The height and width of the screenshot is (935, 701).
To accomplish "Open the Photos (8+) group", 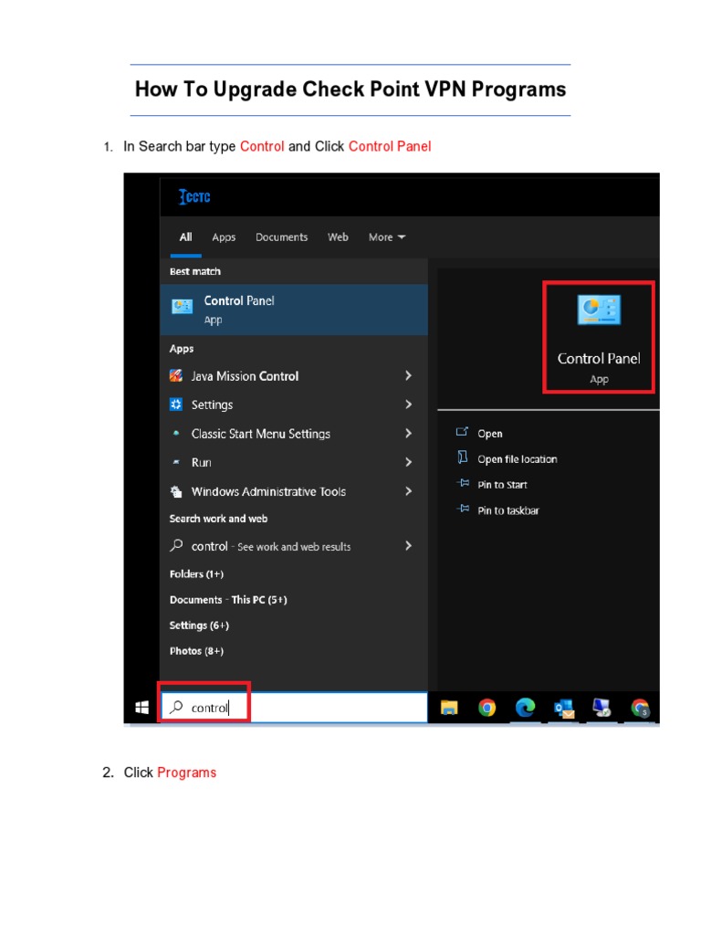I will tap(197, 650).
